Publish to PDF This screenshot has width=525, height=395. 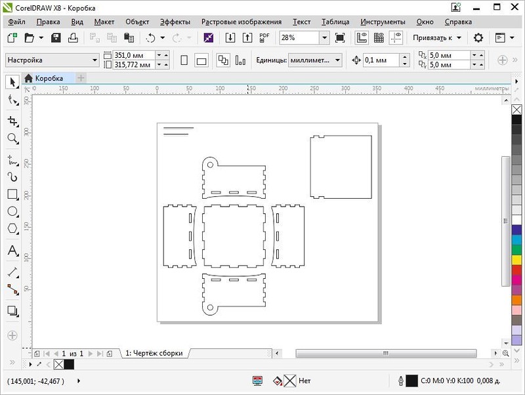(264, 37)
